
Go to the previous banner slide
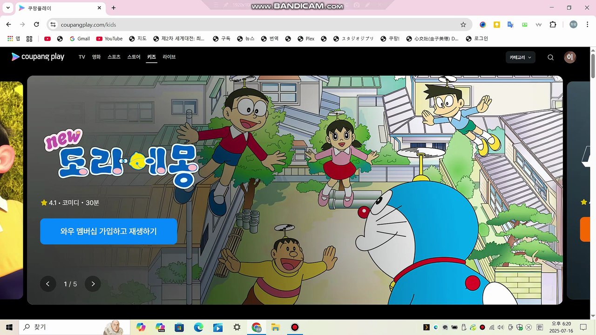(x=48, y=284)
